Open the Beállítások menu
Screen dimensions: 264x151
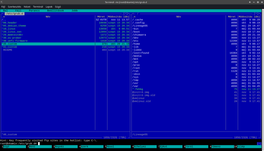coord(55,11)
